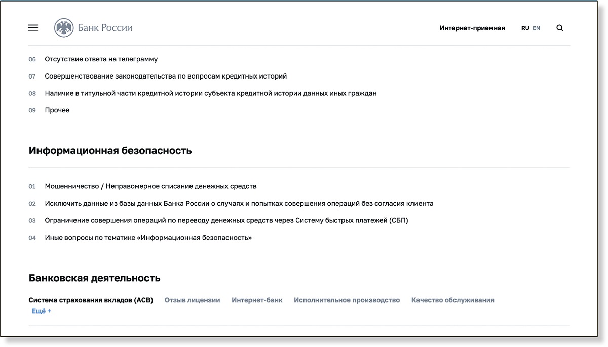Open Ограничение совершения операций через СБП topic
608x347 pixels.
pos(226,220)
